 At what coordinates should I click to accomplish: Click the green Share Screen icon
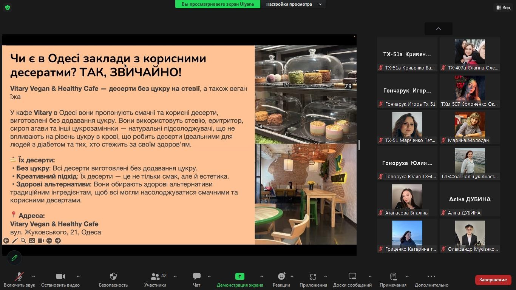[x=239, y=277]
